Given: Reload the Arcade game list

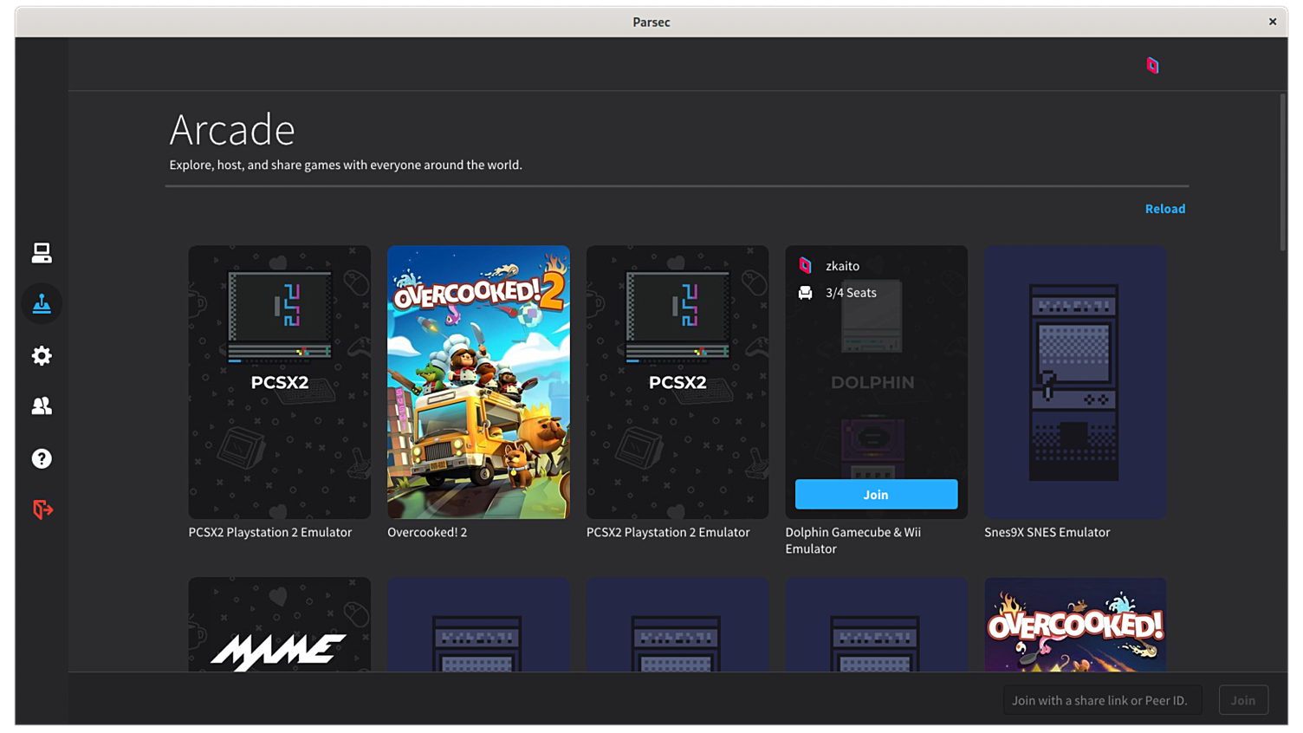Looking at the screenshot, I should pos(1164,209).
